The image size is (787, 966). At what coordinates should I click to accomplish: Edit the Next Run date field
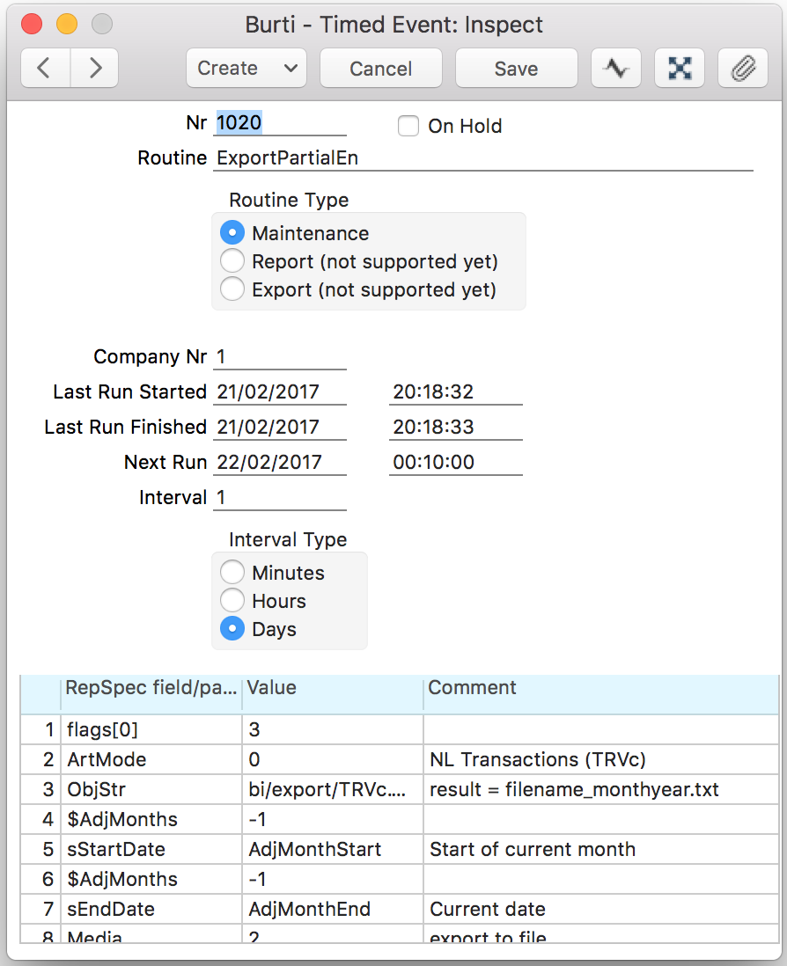tap(279, 462)
